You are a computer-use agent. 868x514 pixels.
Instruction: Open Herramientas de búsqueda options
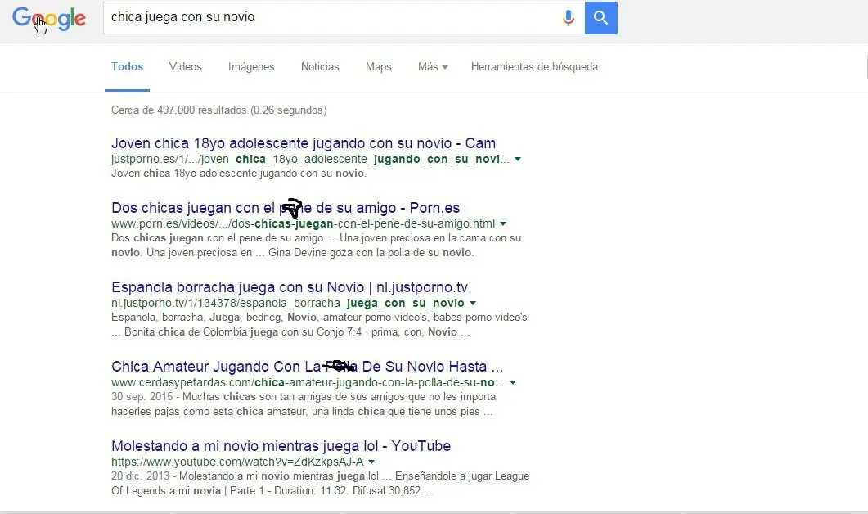click(x=534, y=67)
